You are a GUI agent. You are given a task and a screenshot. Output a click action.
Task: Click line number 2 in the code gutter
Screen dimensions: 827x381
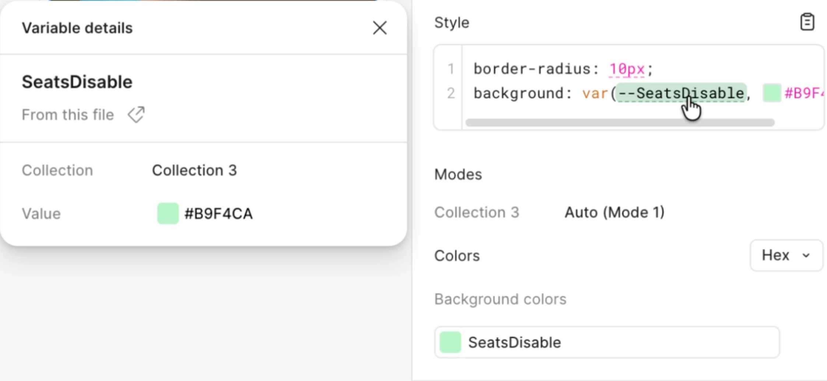coord(451,93)
